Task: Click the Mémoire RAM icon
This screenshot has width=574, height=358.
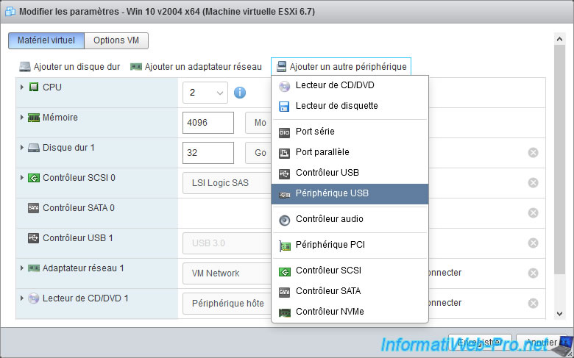Action: [x=34, y=118]
